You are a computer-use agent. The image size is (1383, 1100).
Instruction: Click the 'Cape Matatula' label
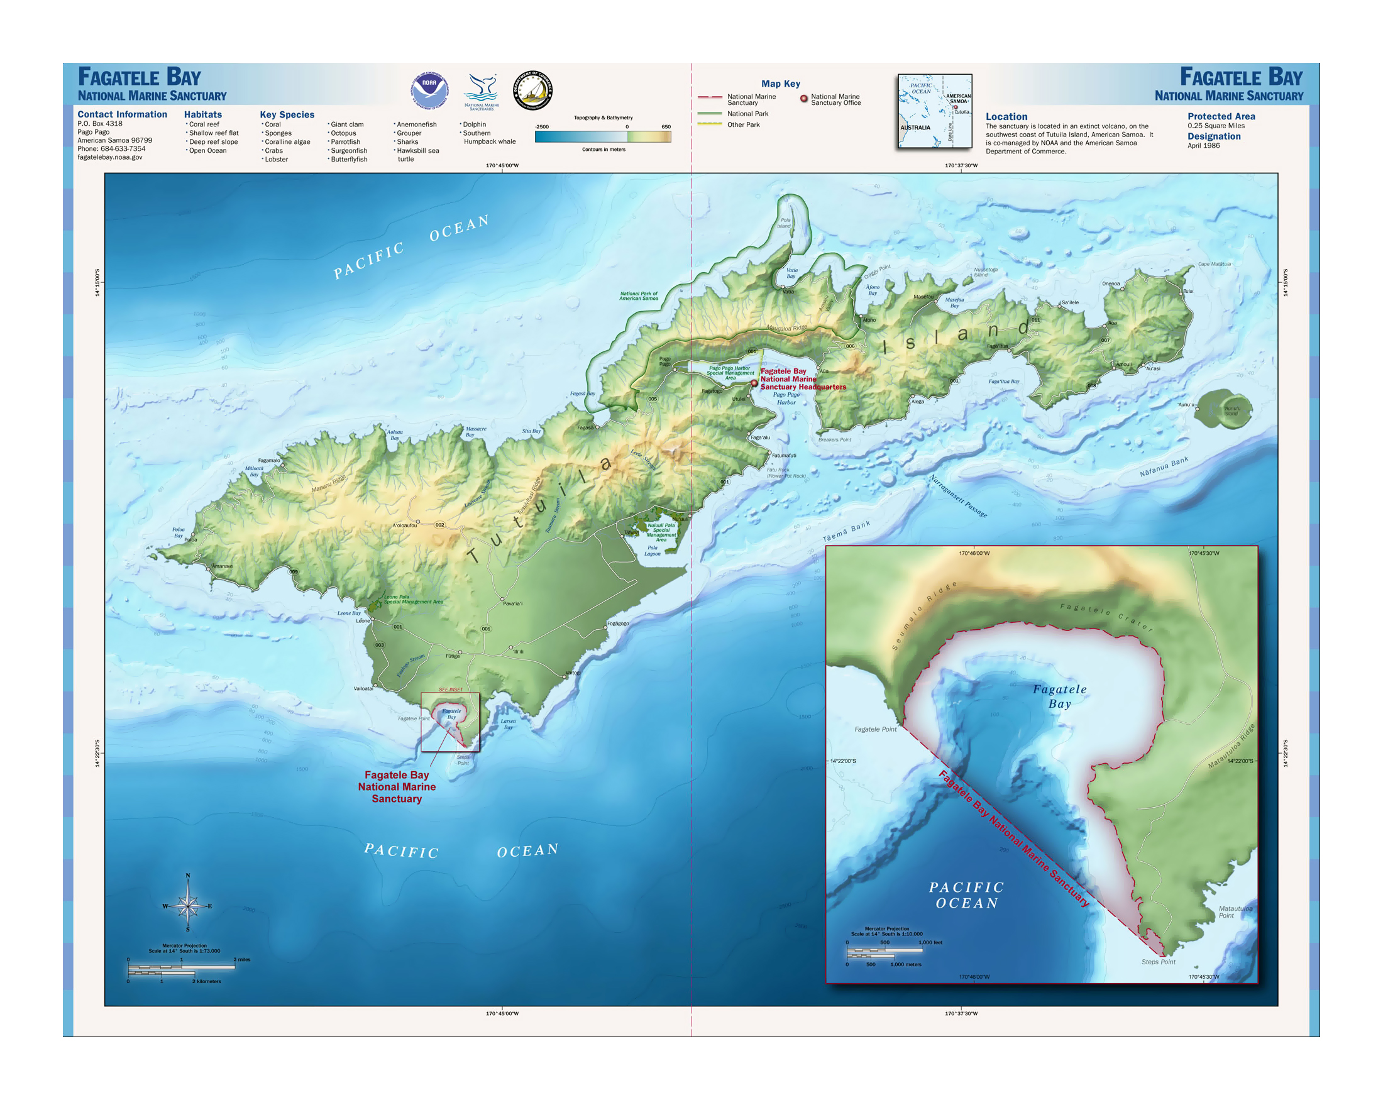point(1215,263)
